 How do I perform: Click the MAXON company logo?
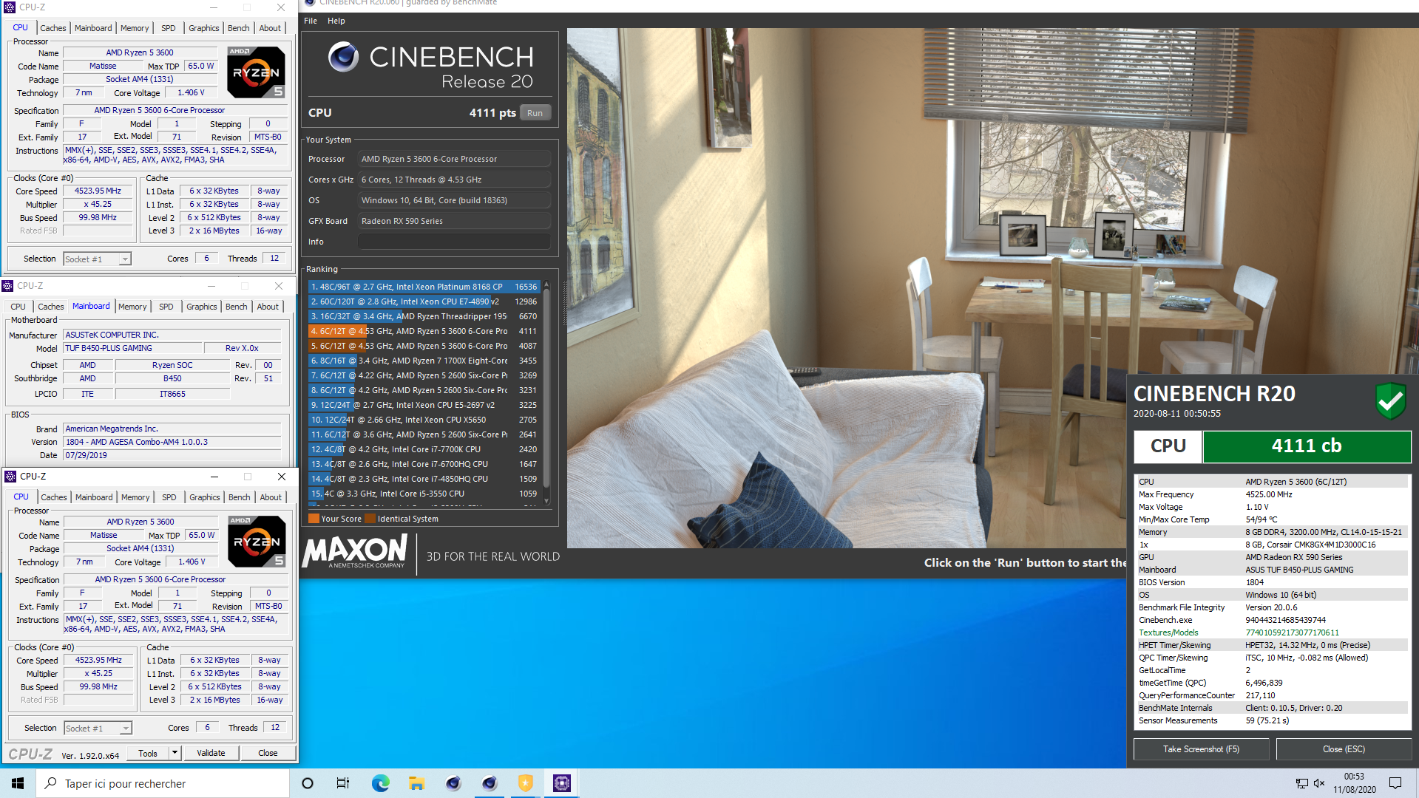click(x=355, y=551)
